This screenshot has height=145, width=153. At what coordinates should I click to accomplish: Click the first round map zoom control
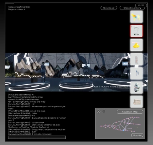click(98, 111)
